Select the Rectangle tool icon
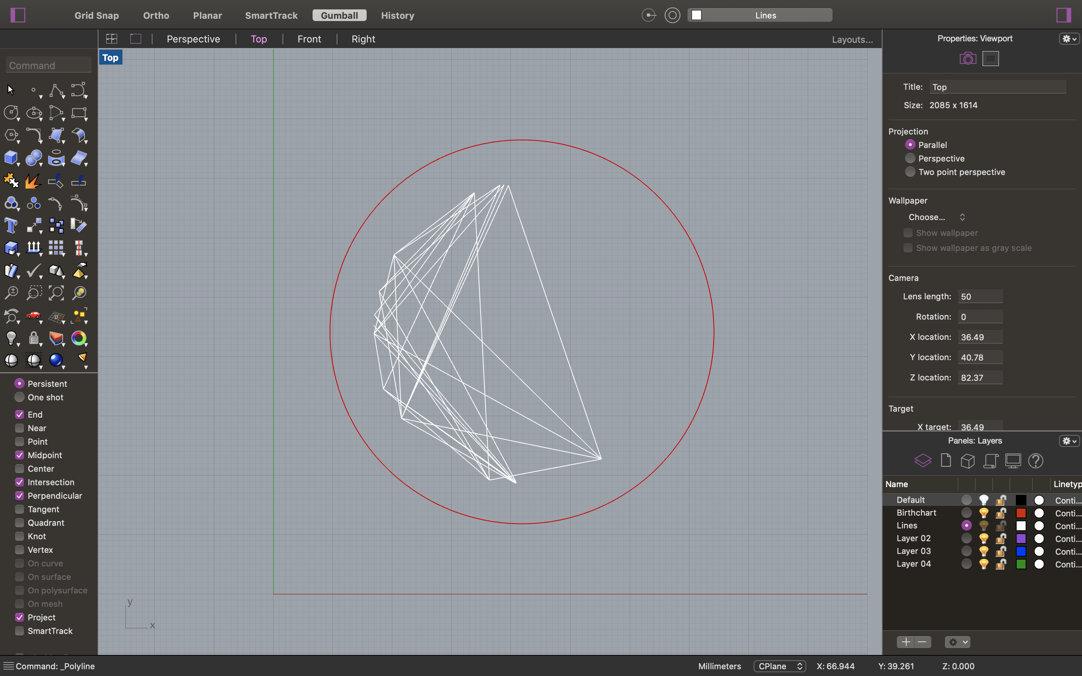This screenshot has height=676, width=1082. tap(79, 113)
